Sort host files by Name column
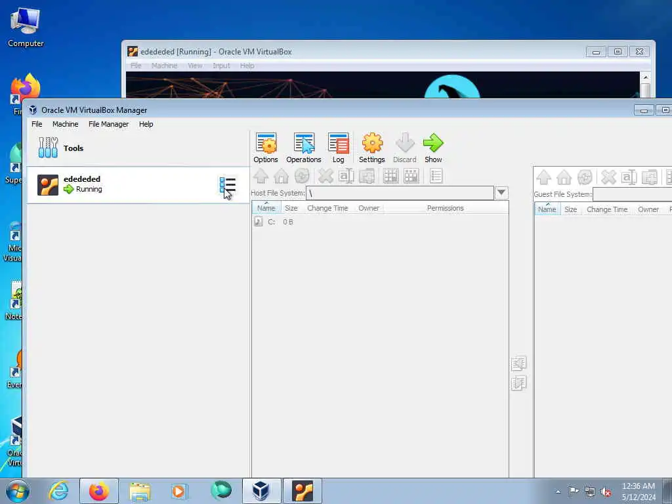 266,208
